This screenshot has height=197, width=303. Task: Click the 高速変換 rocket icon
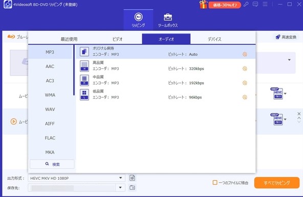point(278,37)
